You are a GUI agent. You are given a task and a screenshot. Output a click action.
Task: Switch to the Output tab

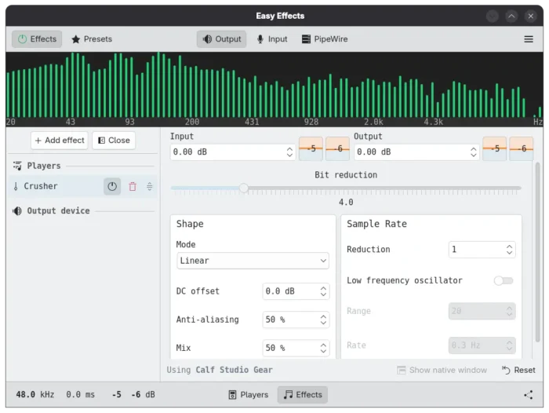[x=221, y=39]
